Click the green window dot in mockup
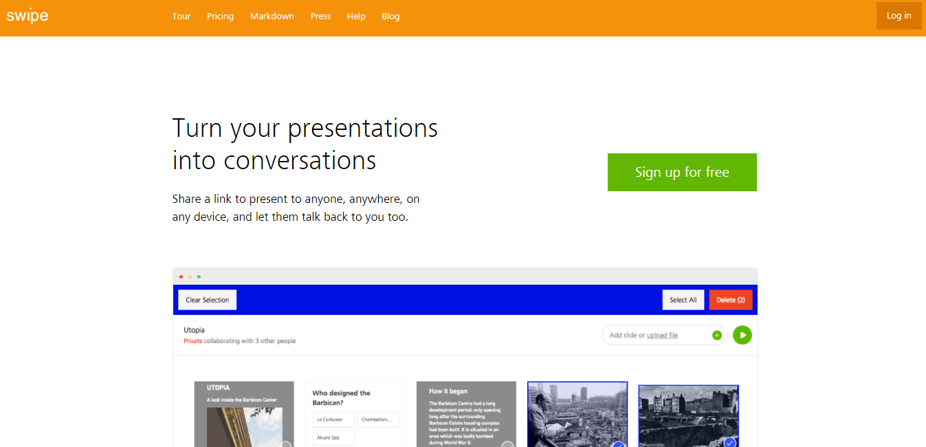The height and width of the screenshot is (447, 926). (x=199, y=276)
